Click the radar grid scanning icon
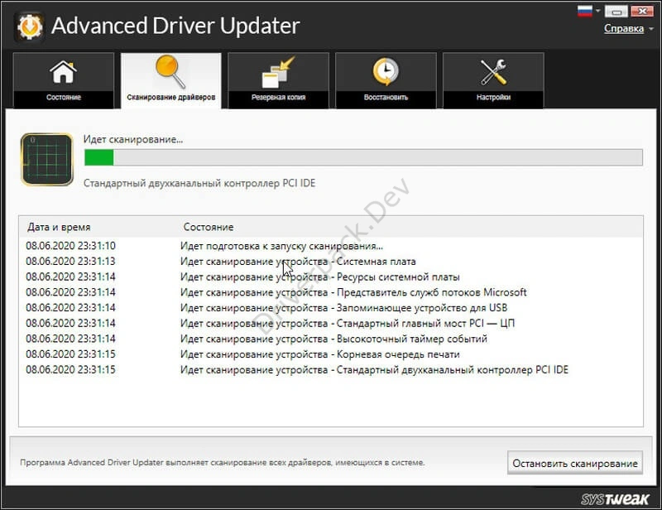This screenshot has width=662, height=510. tap(47, 159)
